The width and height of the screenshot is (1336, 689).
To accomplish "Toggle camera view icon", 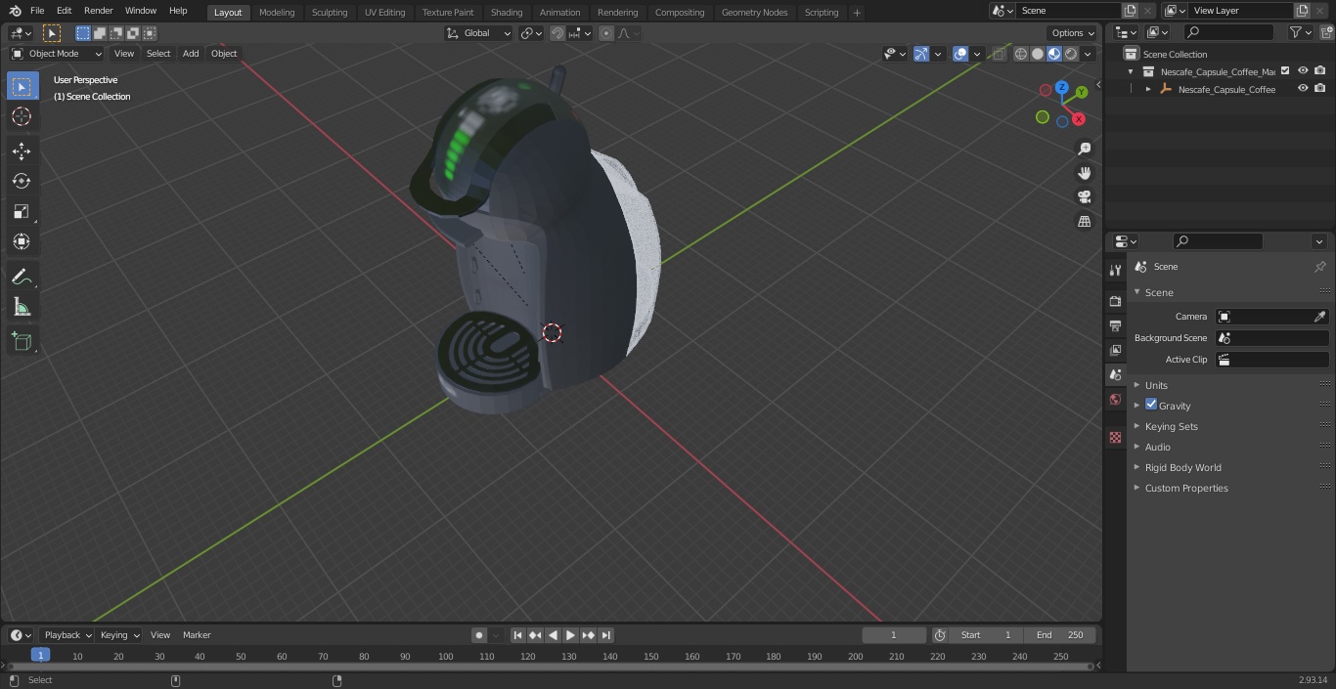I will point(1084,197).
